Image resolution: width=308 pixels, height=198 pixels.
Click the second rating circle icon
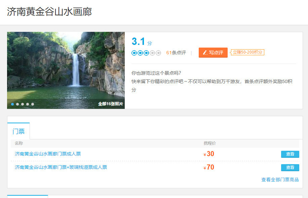[x=140, y=53]
